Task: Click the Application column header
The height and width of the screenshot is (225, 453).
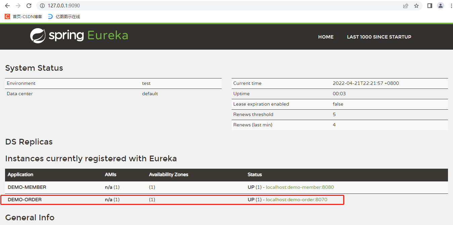Action: (x=20, y=175)
